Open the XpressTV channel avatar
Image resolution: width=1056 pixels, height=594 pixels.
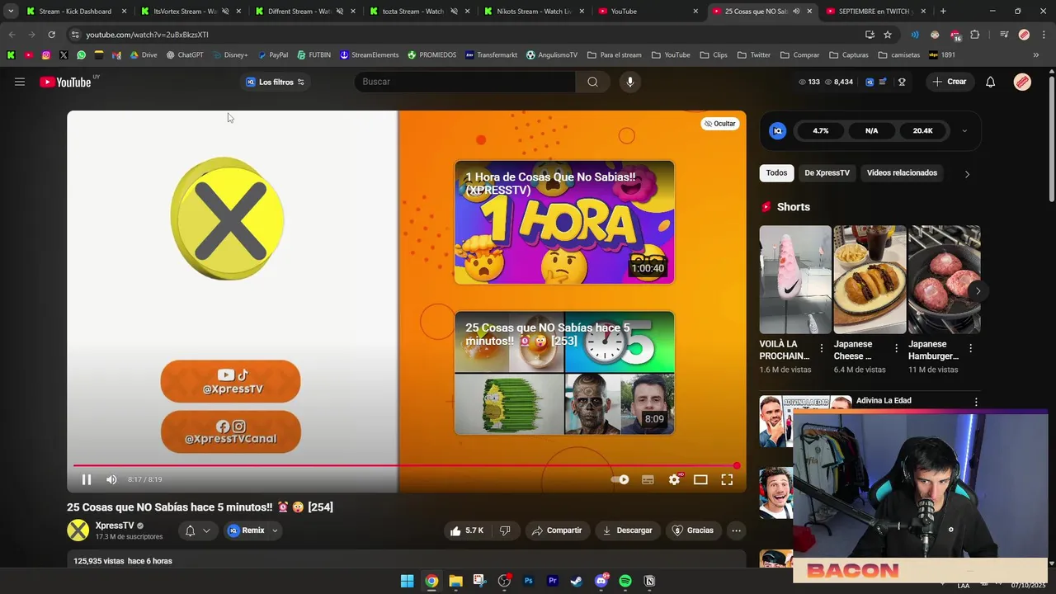coord(78,530)
